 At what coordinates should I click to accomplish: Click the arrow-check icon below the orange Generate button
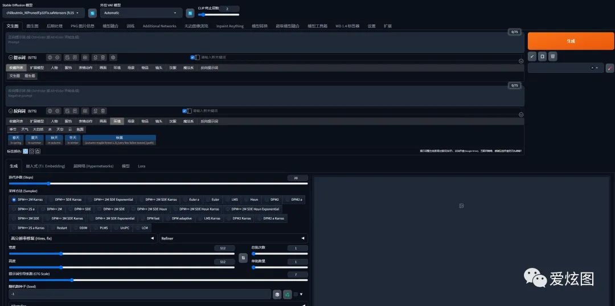click(532, 56)
